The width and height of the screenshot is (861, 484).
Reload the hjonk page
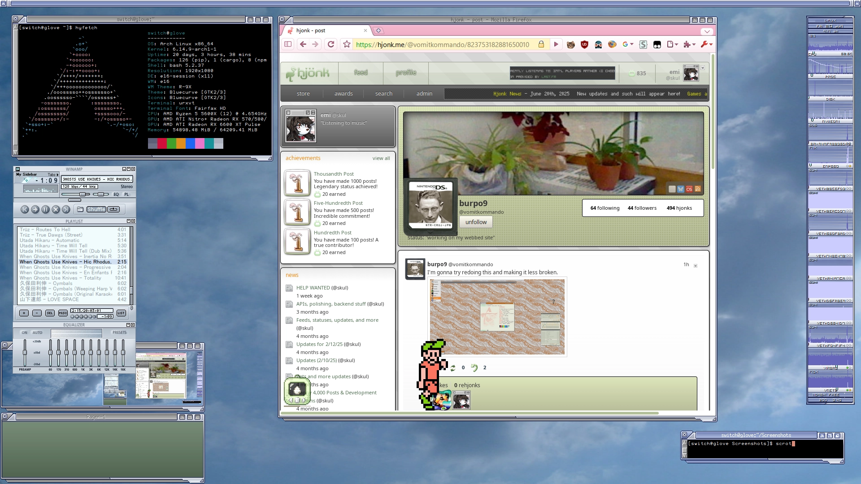coord(331,44)
